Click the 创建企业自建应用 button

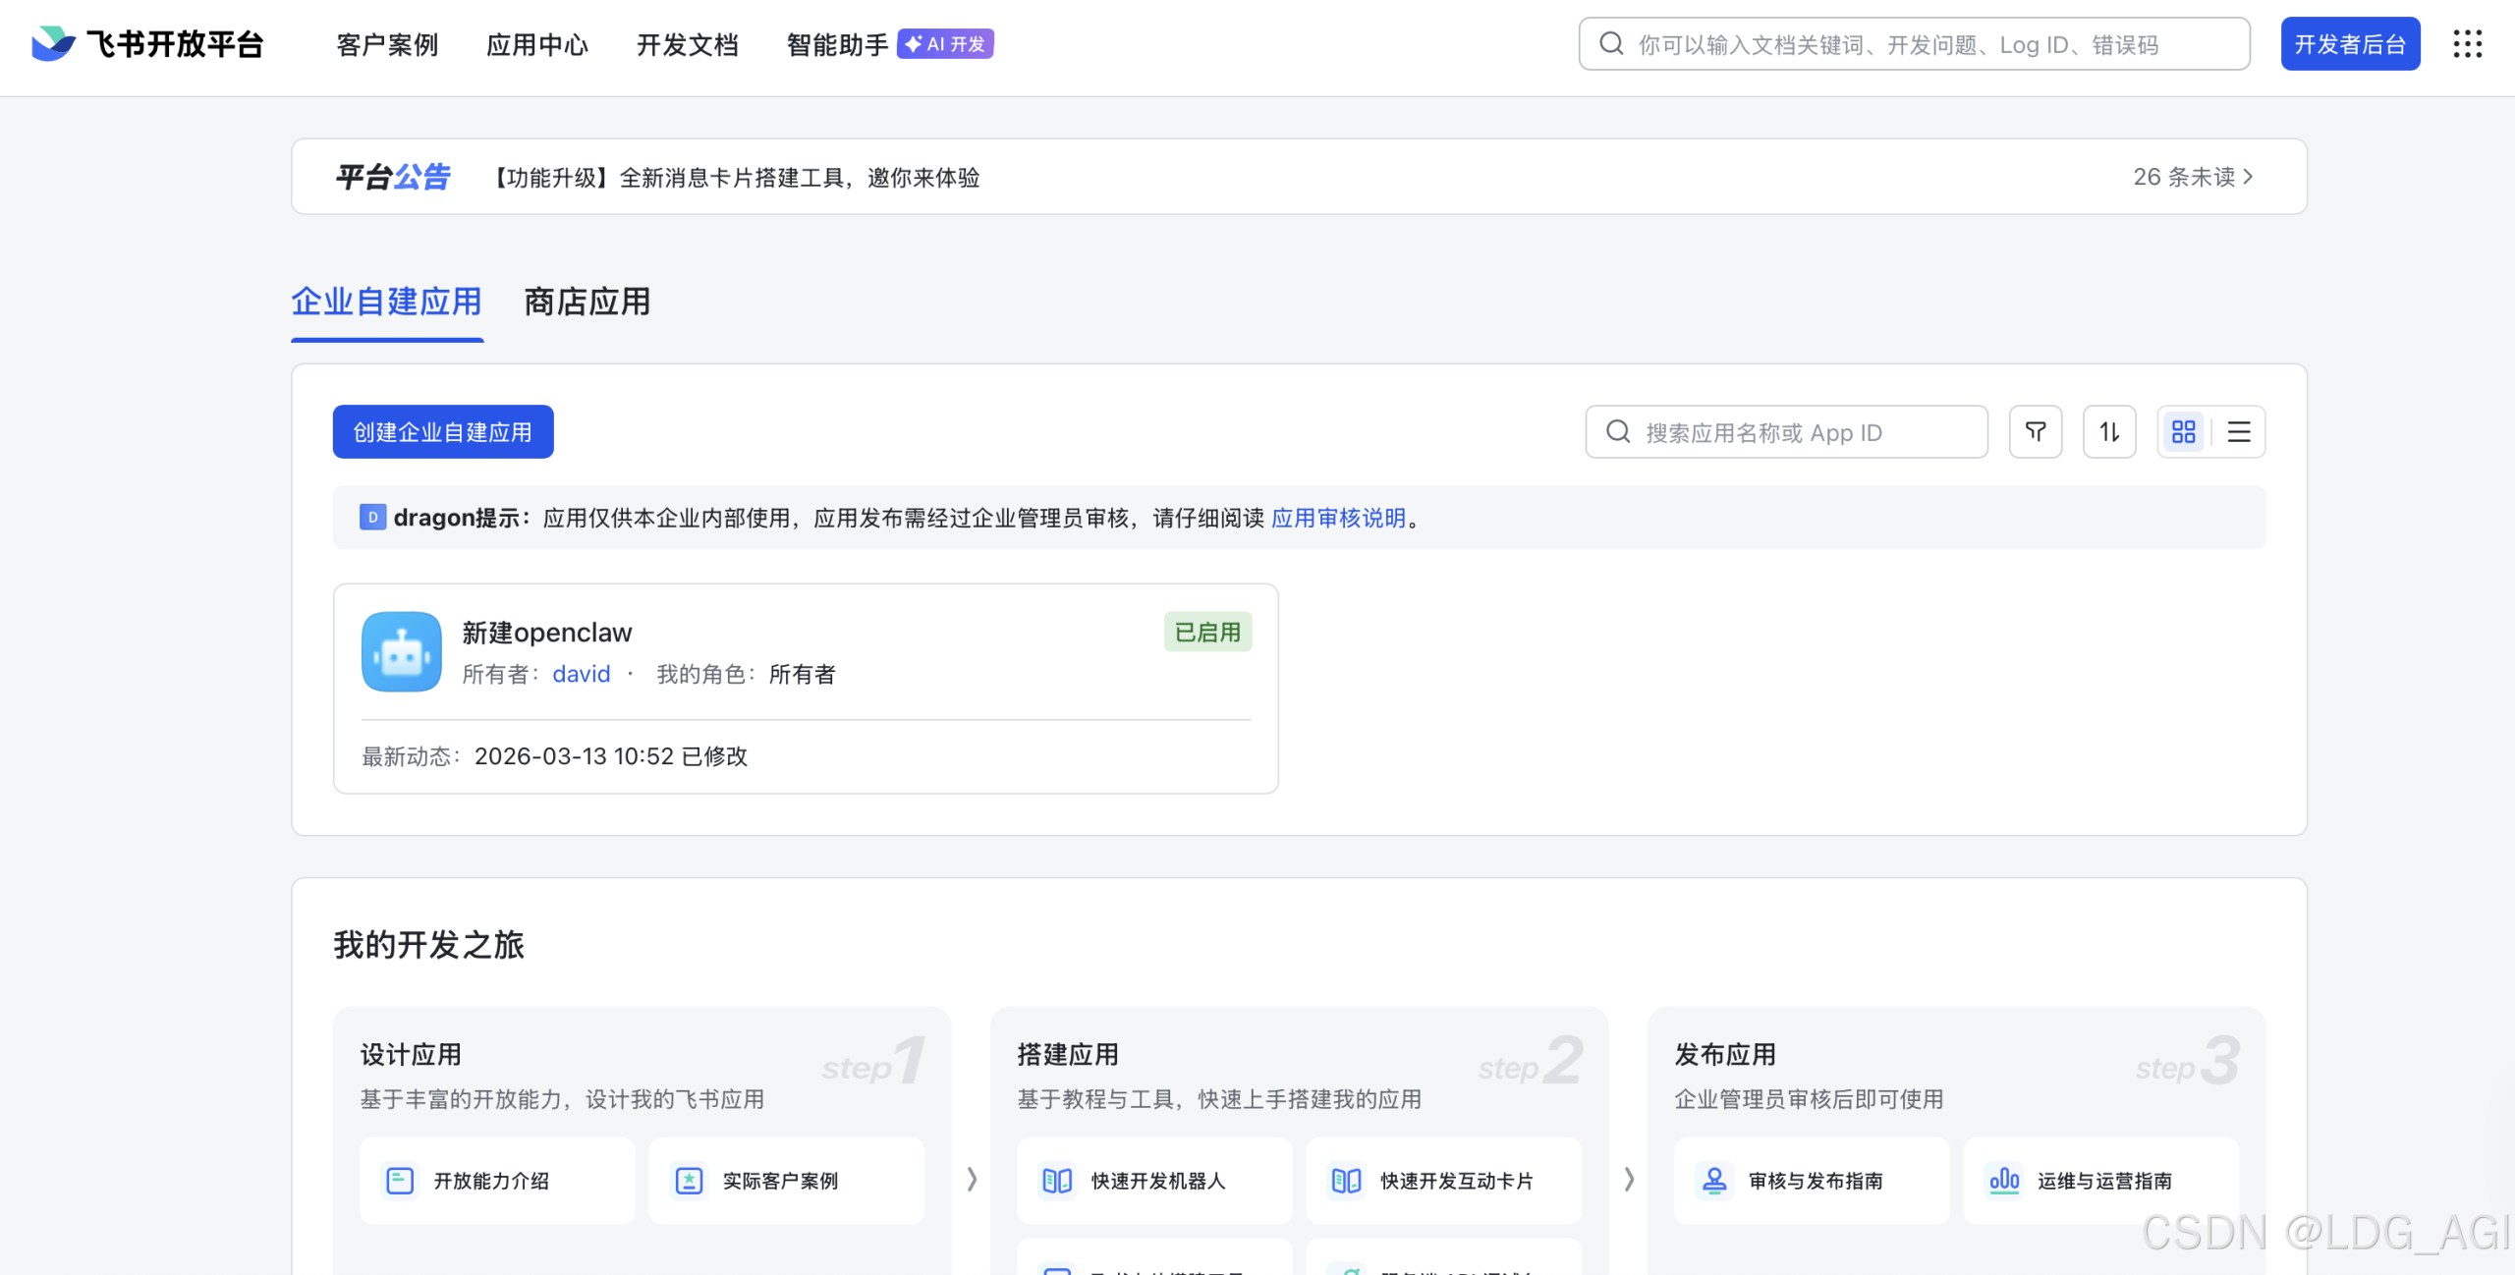(x=442, y=431)
